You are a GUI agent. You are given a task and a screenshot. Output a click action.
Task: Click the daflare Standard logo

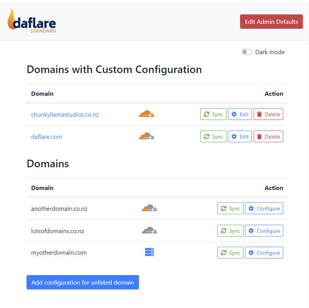[x=32, y=21]
